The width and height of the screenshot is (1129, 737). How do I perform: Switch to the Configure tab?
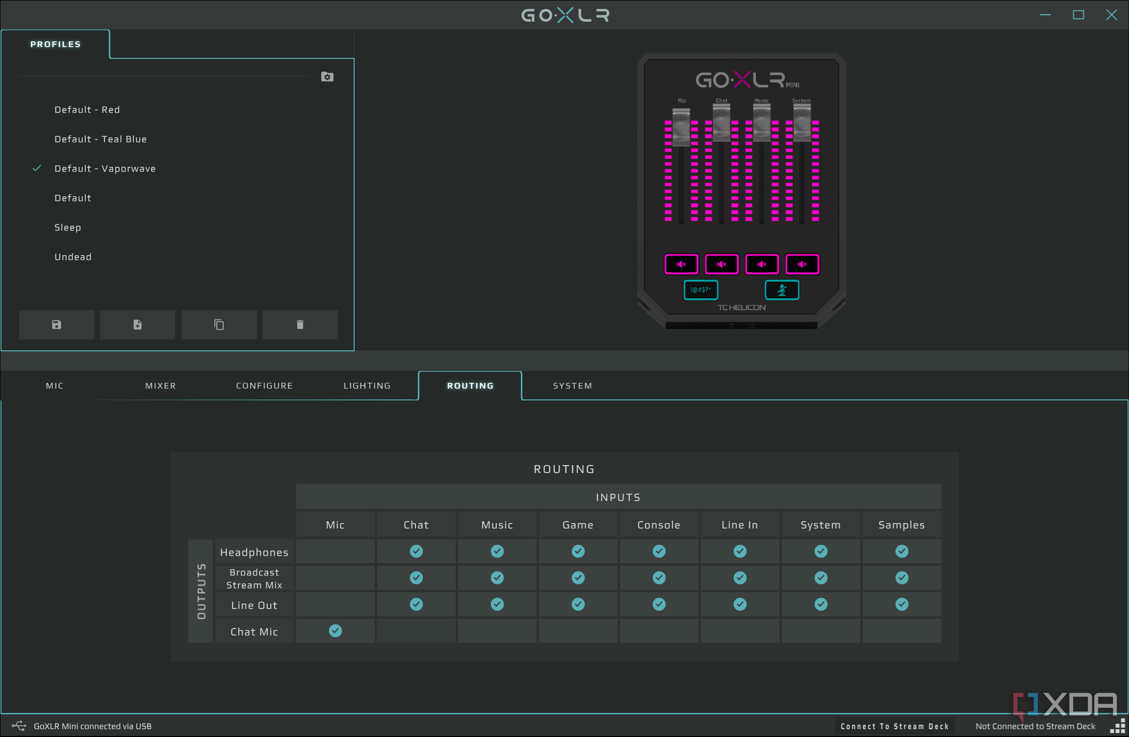[x=264, y=386]
